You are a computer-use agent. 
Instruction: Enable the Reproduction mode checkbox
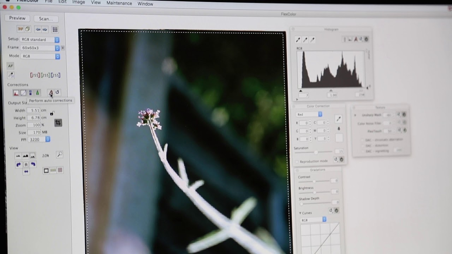(x=297, y=162)
